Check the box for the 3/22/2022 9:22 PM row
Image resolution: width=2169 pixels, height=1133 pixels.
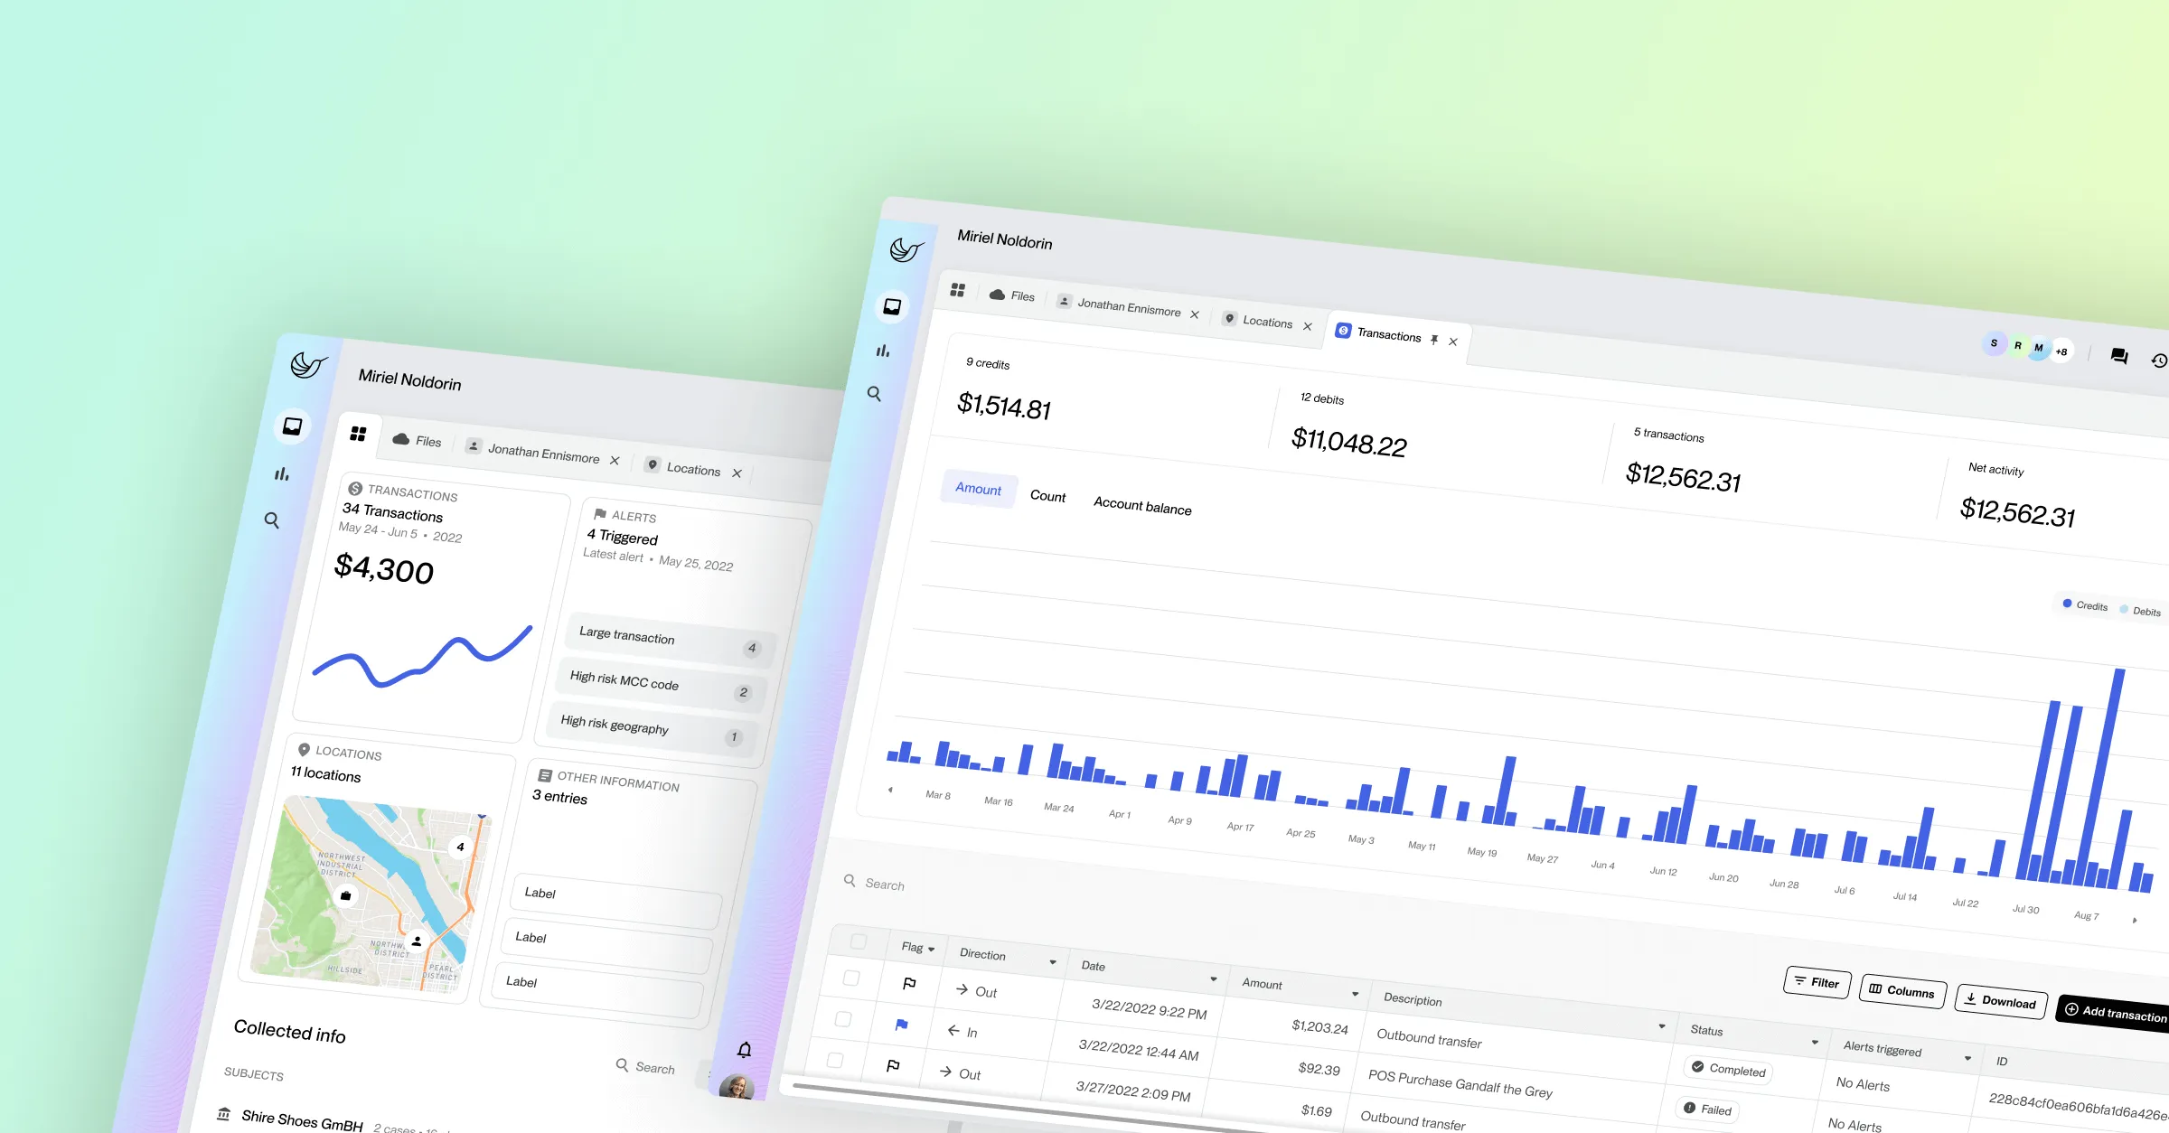coord(850,978)
